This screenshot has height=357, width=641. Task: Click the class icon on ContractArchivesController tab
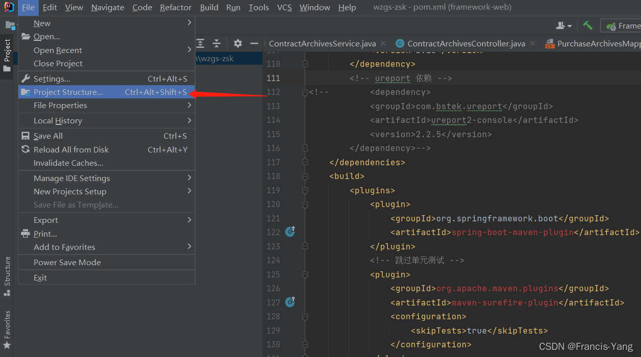click(x=400, y=44)
